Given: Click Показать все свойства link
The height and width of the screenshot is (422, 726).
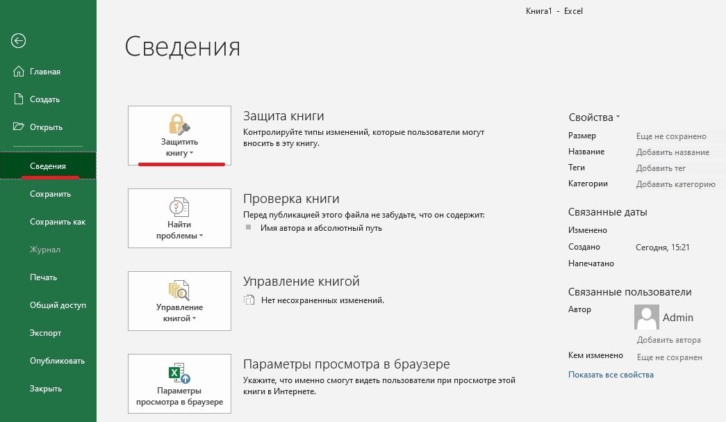Looking at the screenshot, I should (611, 374).
